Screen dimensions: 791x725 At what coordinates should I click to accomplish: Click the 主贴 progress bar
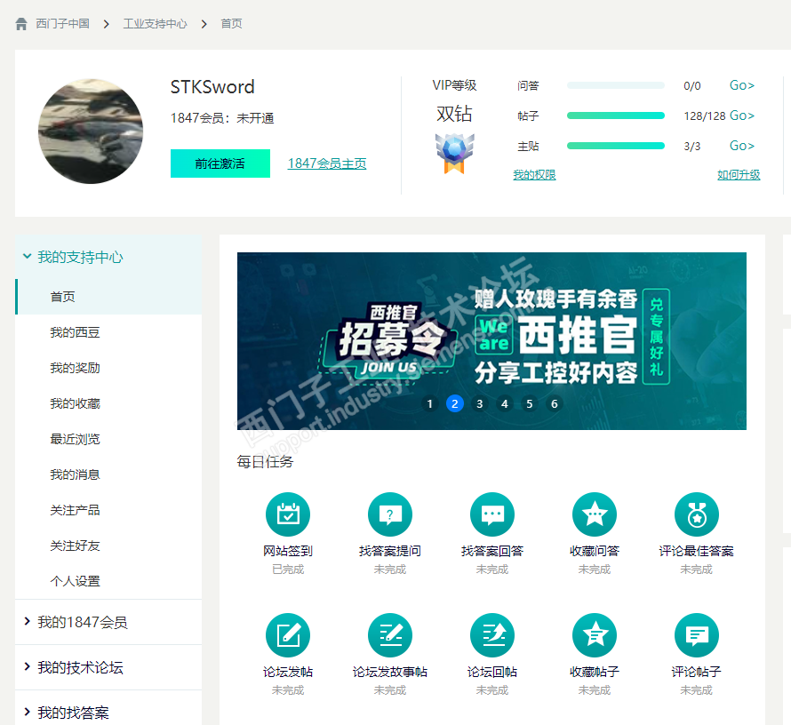coord(615,146)
